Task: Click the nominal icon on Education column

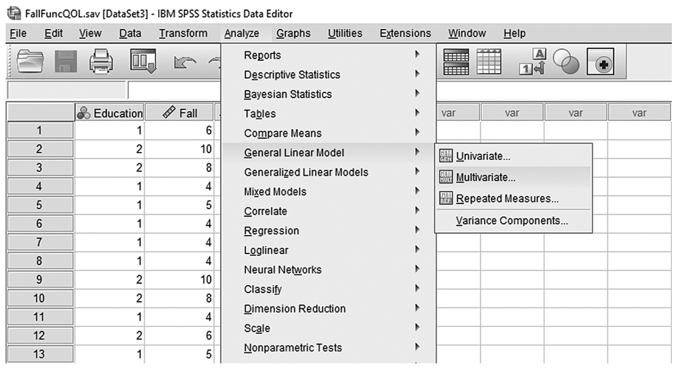Action: (84, 113)
